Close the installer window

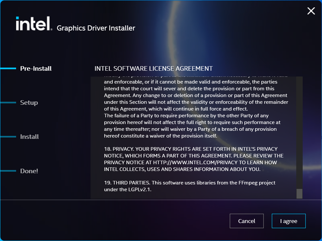[311, 11]
